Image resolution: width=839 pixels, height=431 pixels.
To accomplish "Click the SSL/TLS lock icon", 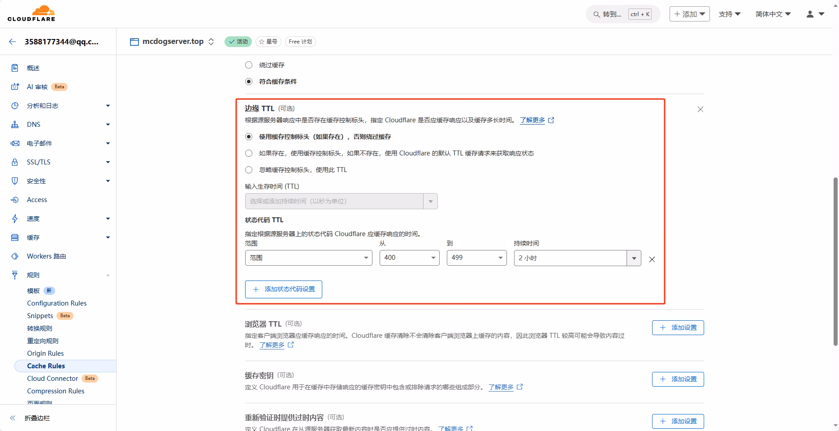I will click(15, 162).
